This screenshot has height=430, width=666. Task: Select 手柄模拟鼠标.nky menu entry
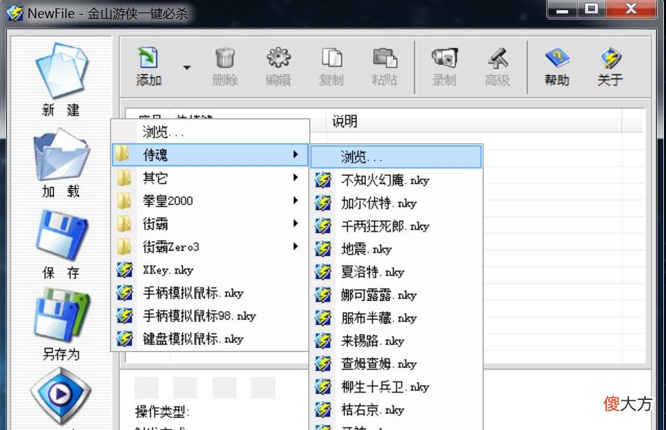pos(210,292)
